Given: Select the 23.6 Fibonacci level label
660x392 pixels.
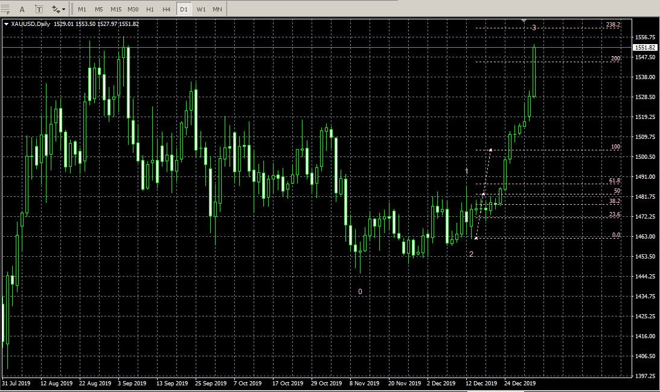Looking at the screenshot, I should (615, 214).
